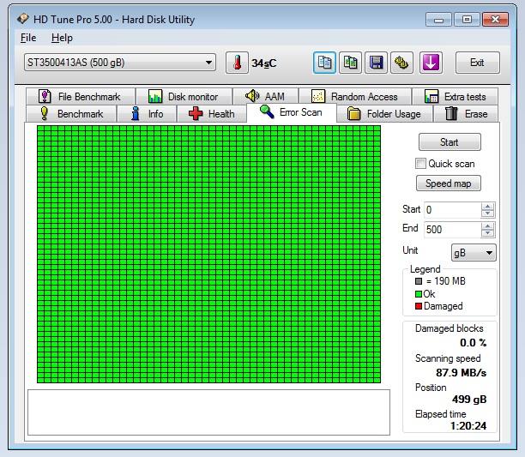Click the Speed map button
525x457 pixels.
449,183
